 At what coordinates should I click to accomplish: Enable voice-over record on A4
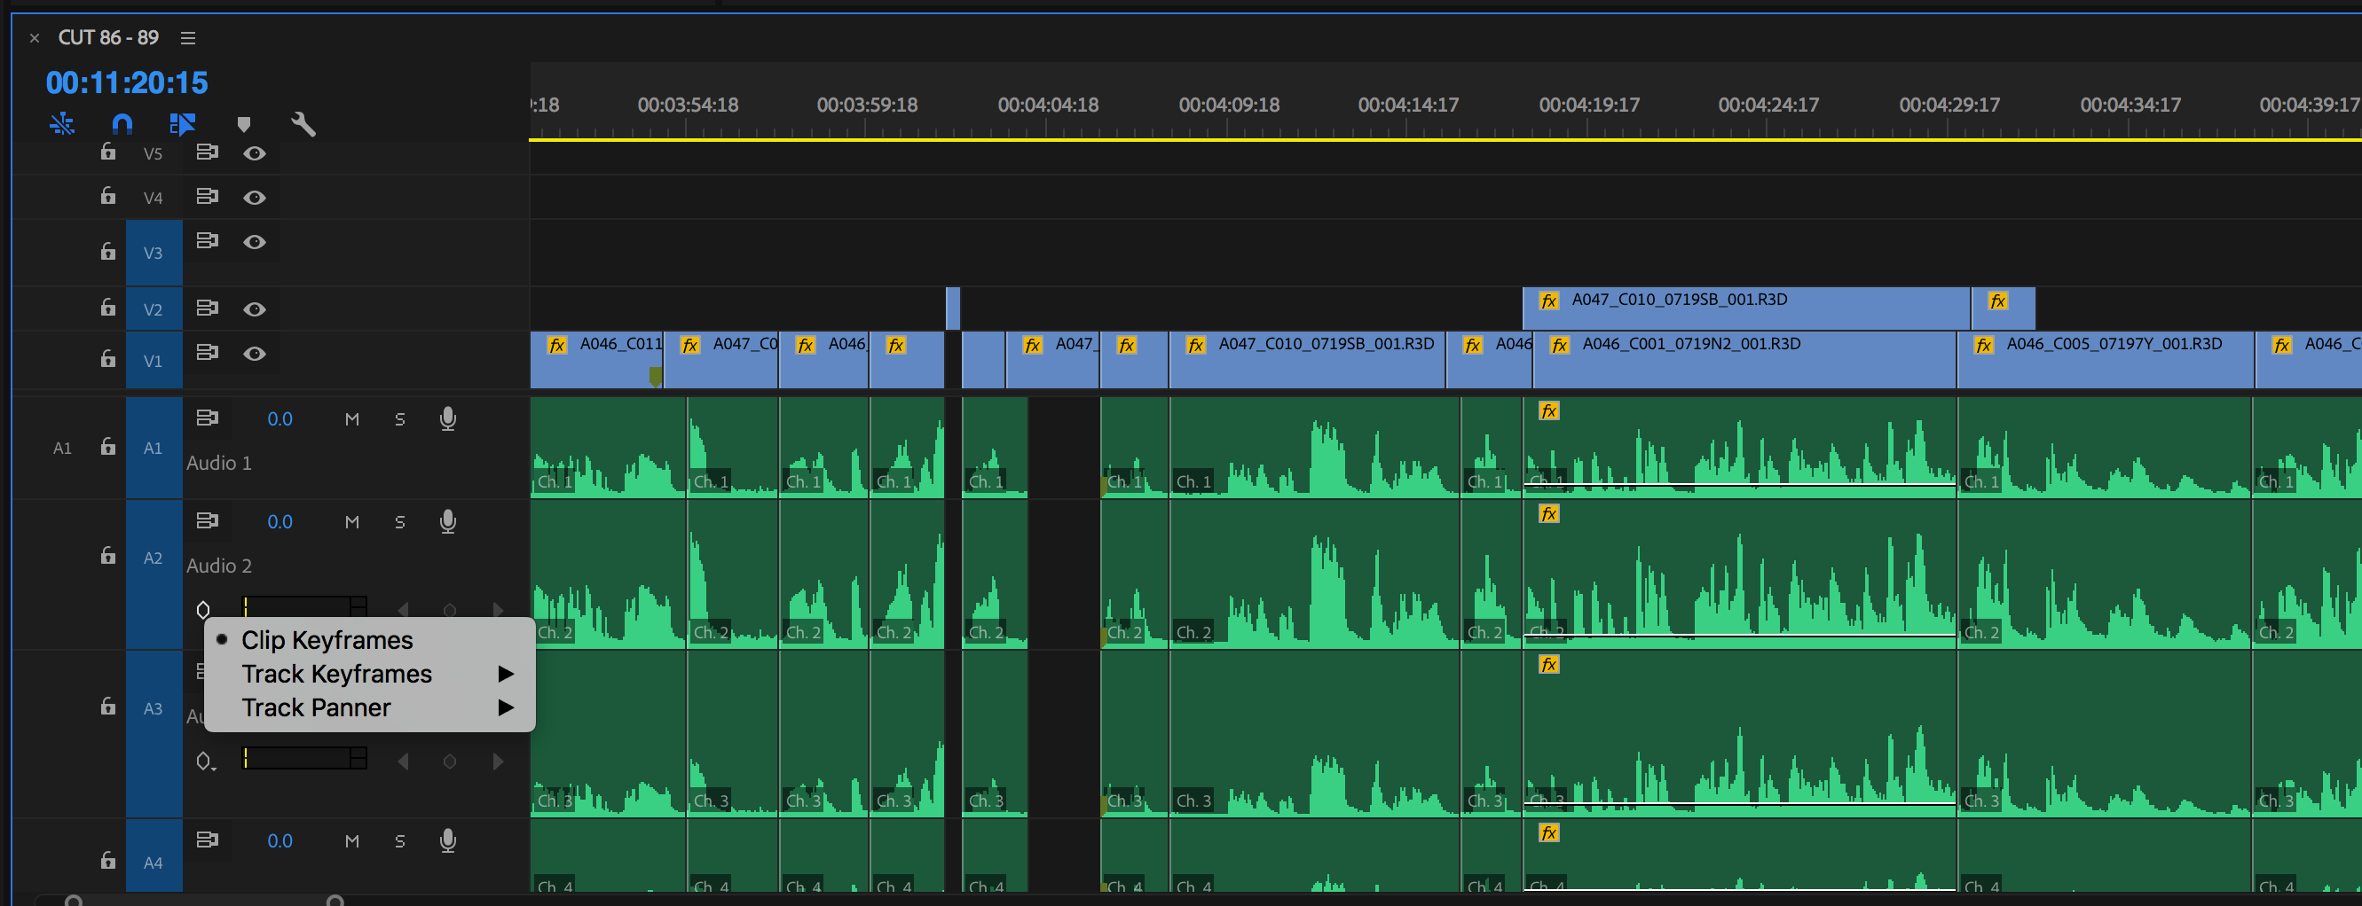447,840
